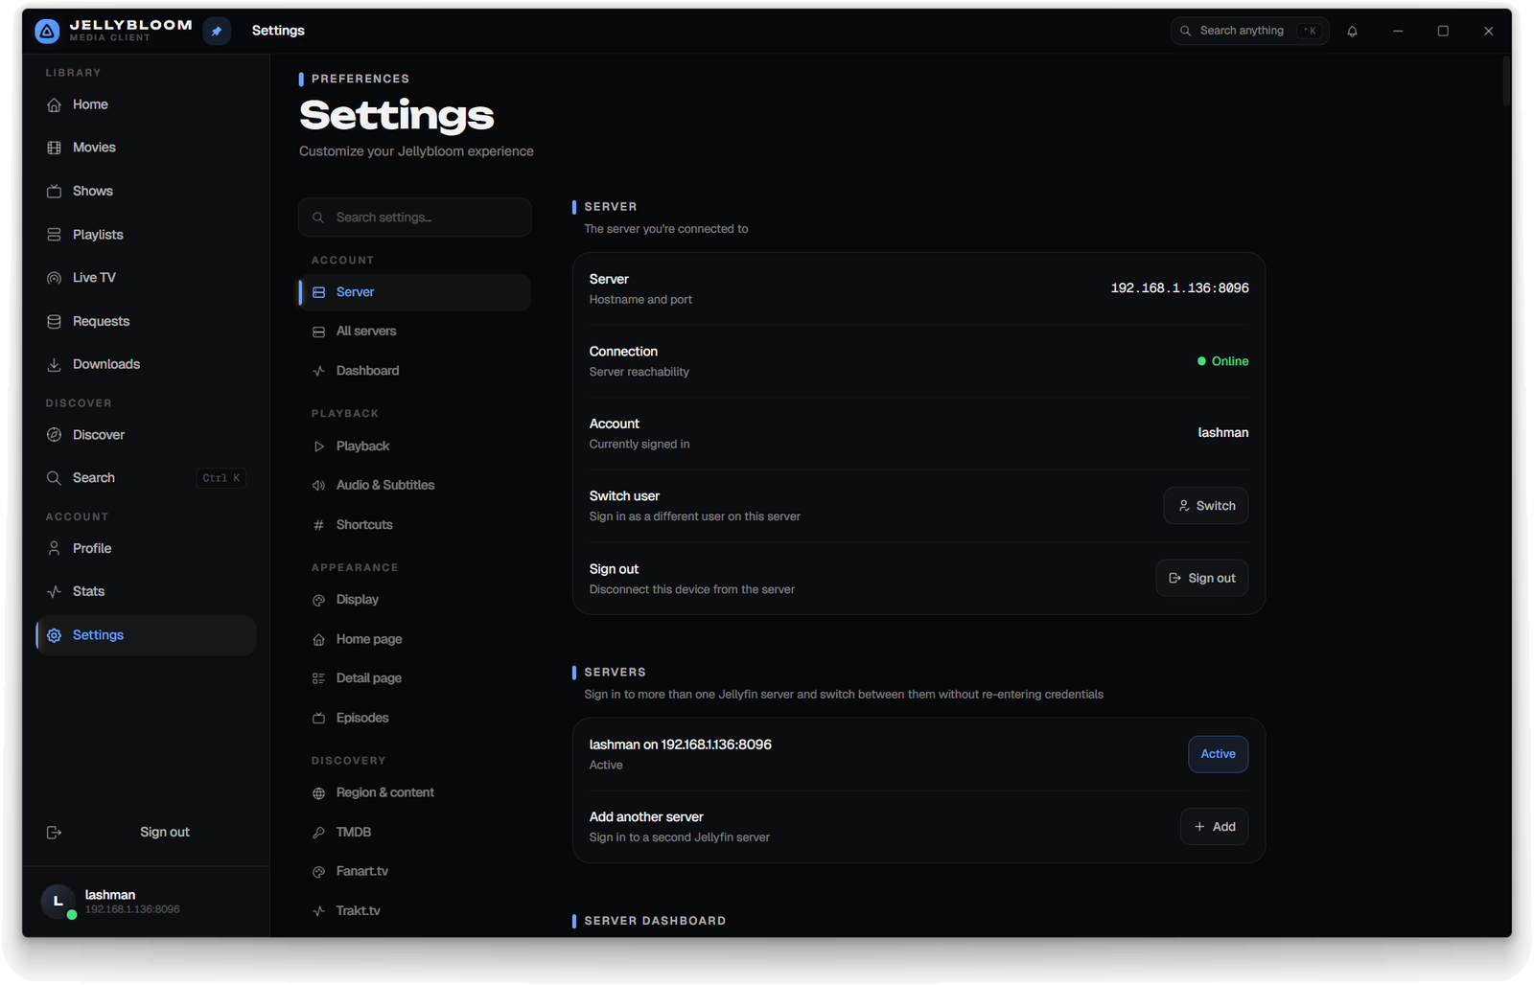Click the Fanart.tv palette icon
The width and height of the screenshot is (1534, 985).
(318, 872)
